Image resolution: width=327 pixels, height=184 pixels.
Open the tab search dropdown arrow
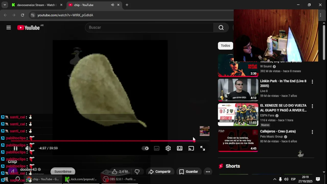click(x=5, y=5)
